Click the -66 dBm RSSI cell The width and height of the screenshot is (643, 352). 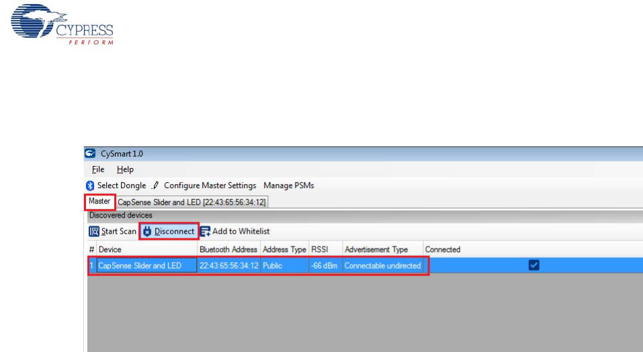tap(326, 265)
